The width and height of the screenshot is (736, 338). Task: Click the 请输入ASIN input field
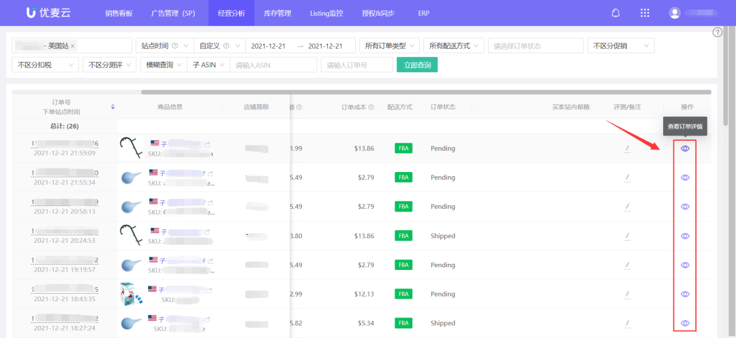[x=273, y=65]
